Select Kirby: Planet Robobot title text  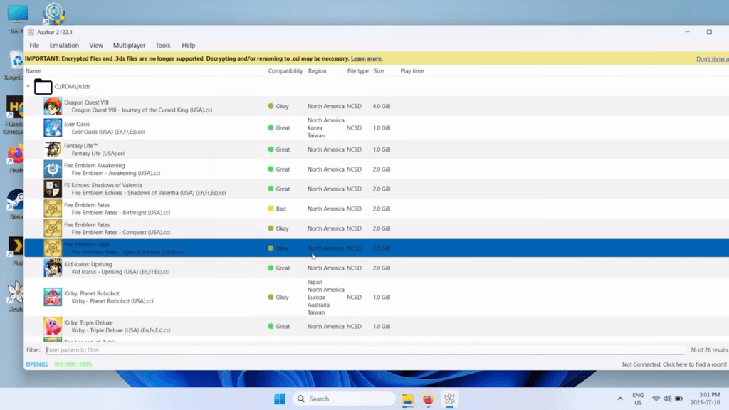pos(92,293)
